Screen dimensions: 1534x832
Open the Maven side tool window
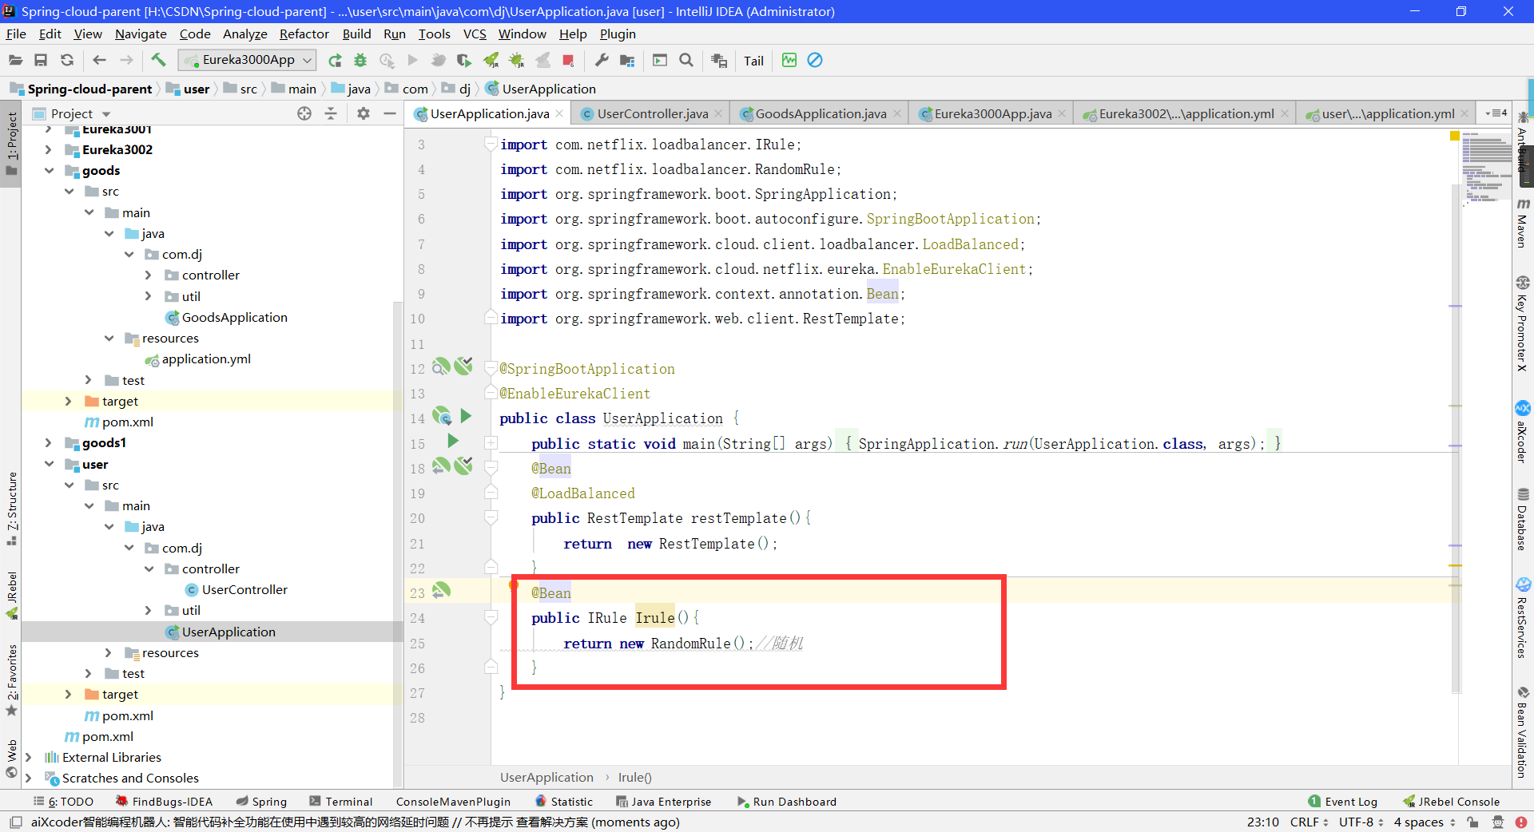tap(1523, 224)
